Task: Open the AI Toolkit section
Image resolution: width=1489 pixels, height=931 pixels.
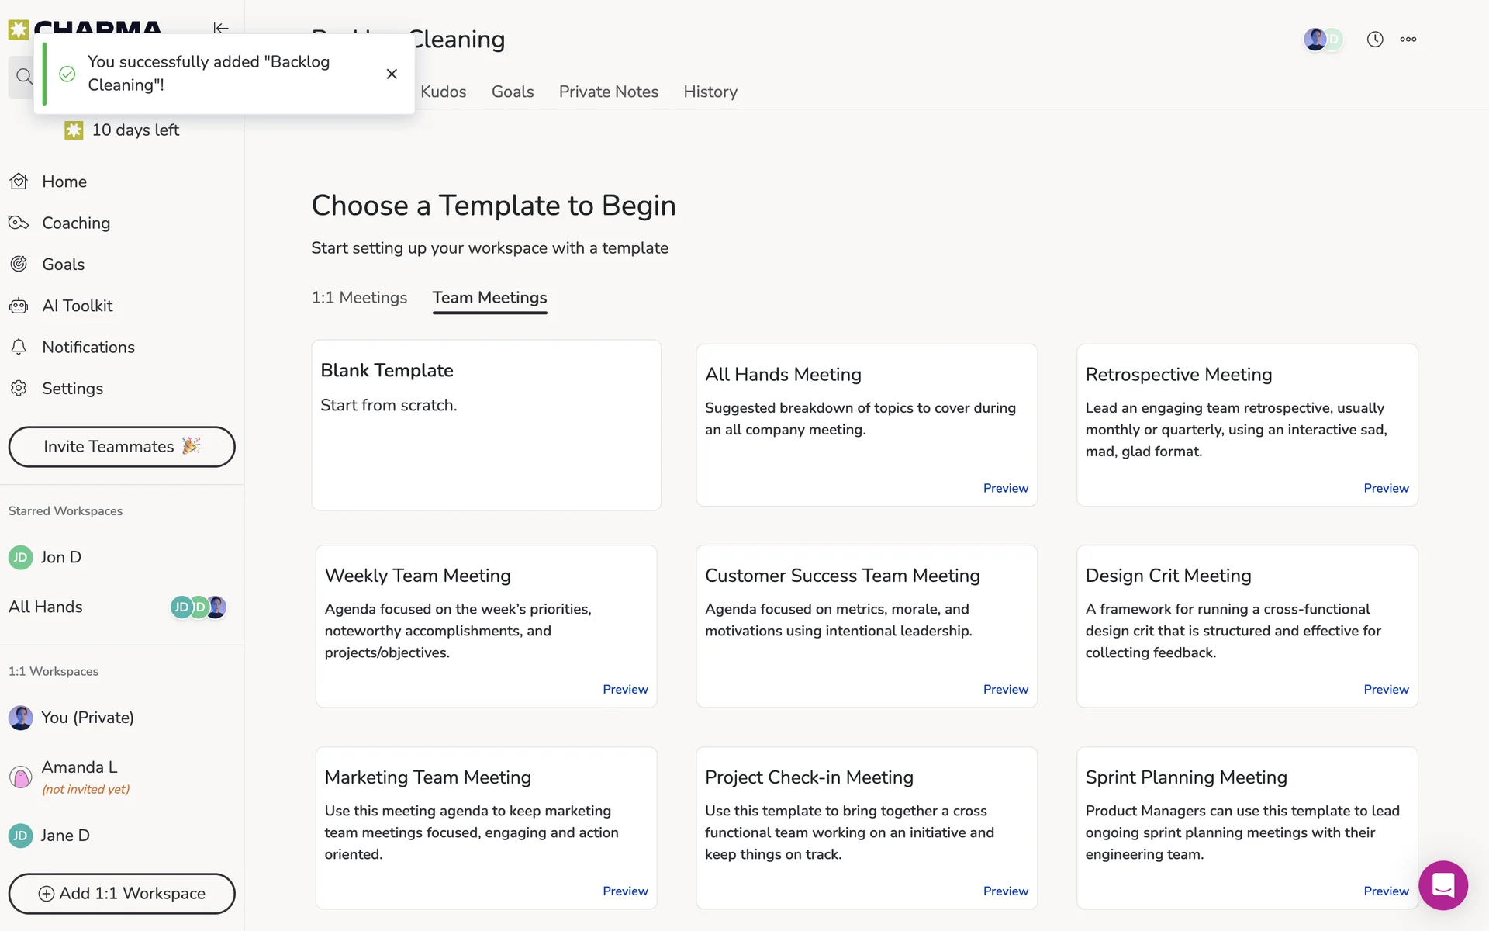Action: pyautogui.click(x=77, y=306)
